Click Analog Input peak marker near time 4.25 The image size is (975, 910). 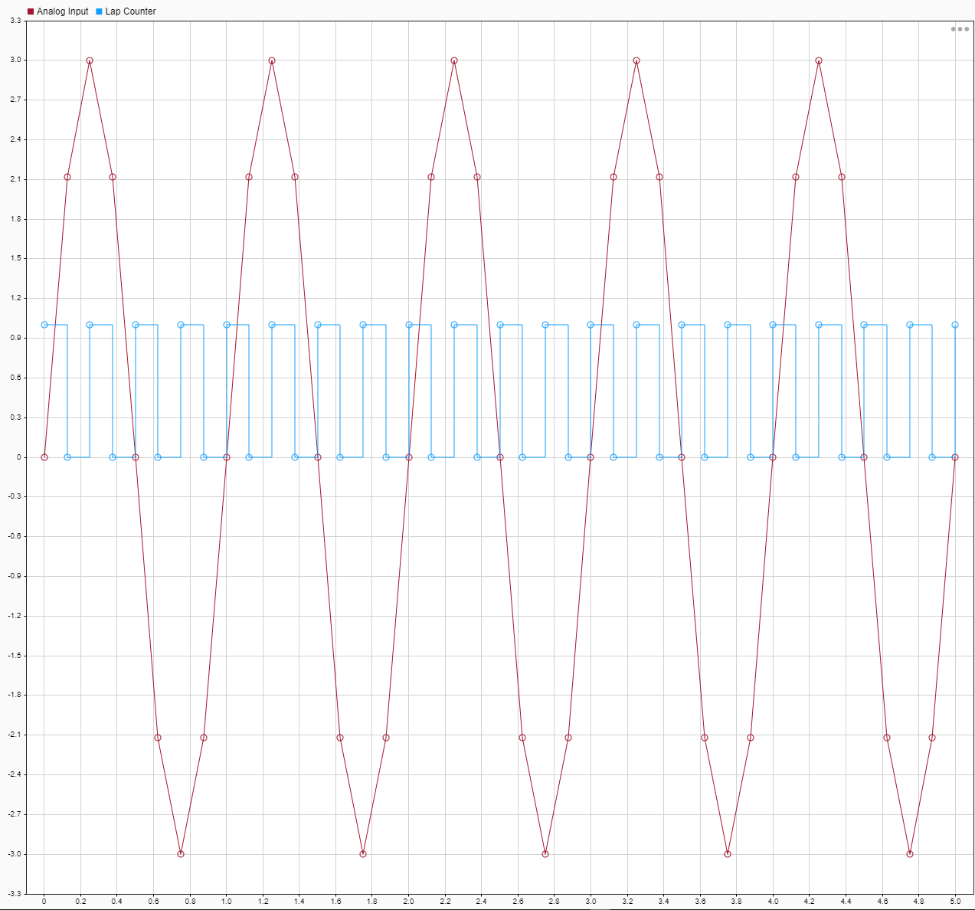coord(819,61)
